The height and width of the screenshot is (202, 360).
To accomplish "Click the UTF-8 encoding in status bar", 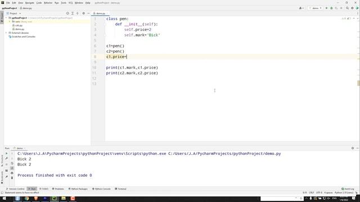I will pos(319,192).
